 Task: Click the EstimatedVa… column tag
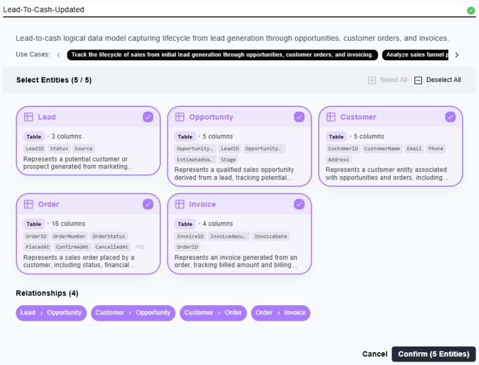coord(195,160)
